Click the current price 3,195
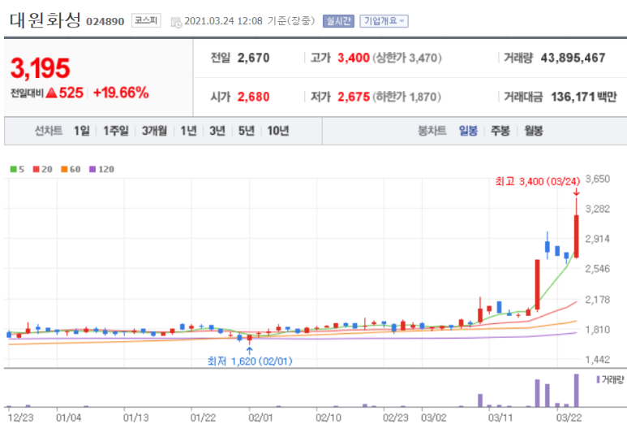Viewport: 627px width, 437px height. (x=40, y=67)
